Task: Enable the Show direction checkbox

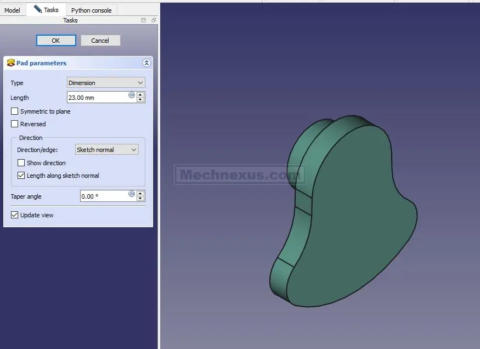Action: coord(21,162)
